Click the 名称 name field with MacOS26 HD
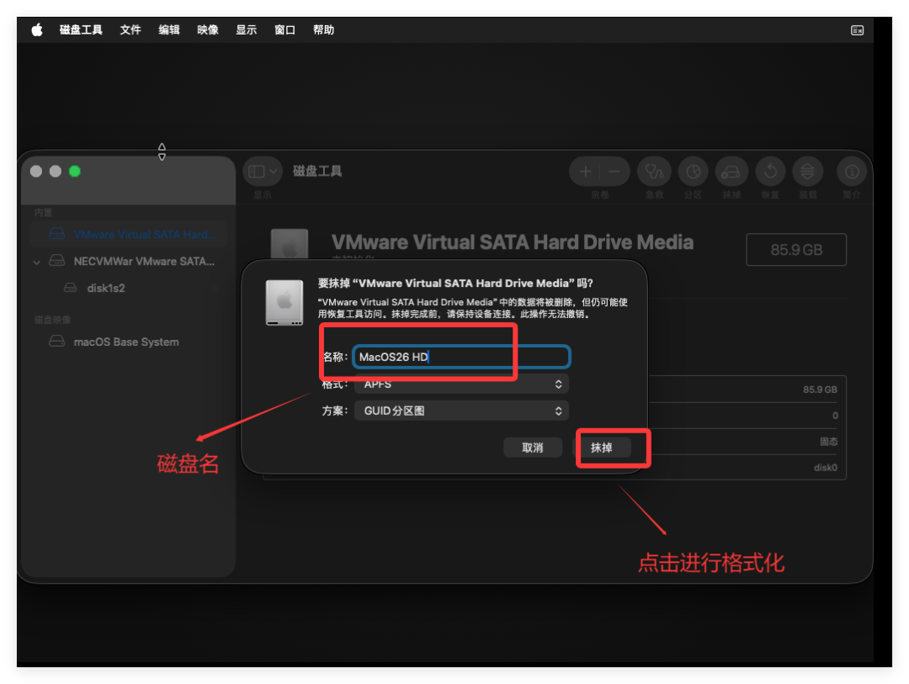This screenshot has height=684, width=909. (x=461, y=357)
